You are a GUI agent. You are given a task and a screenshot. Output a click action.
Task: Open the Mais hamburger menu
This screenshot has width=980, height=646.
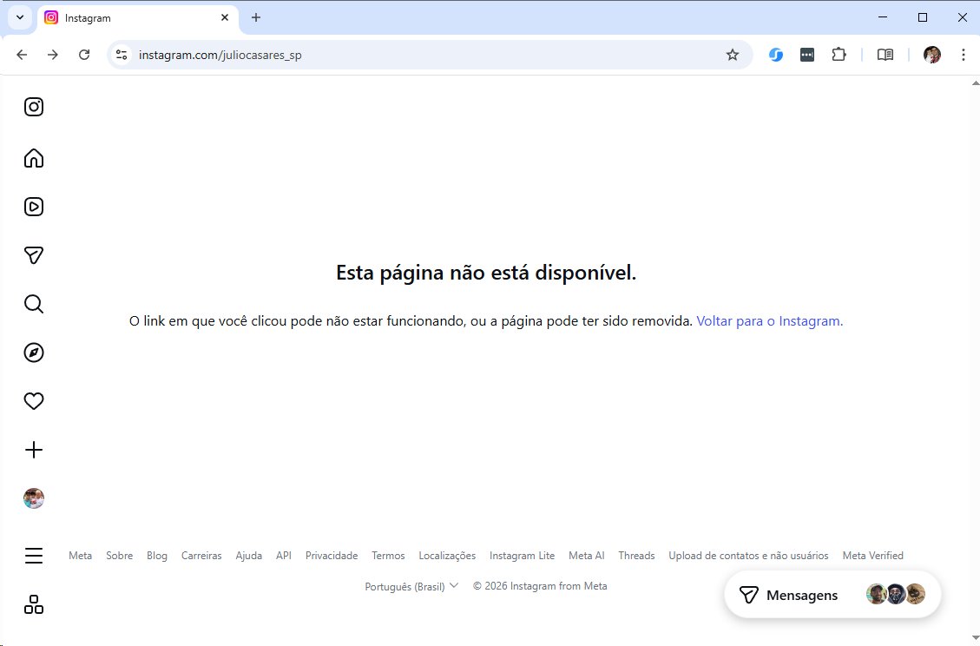[x=33, y=556]
